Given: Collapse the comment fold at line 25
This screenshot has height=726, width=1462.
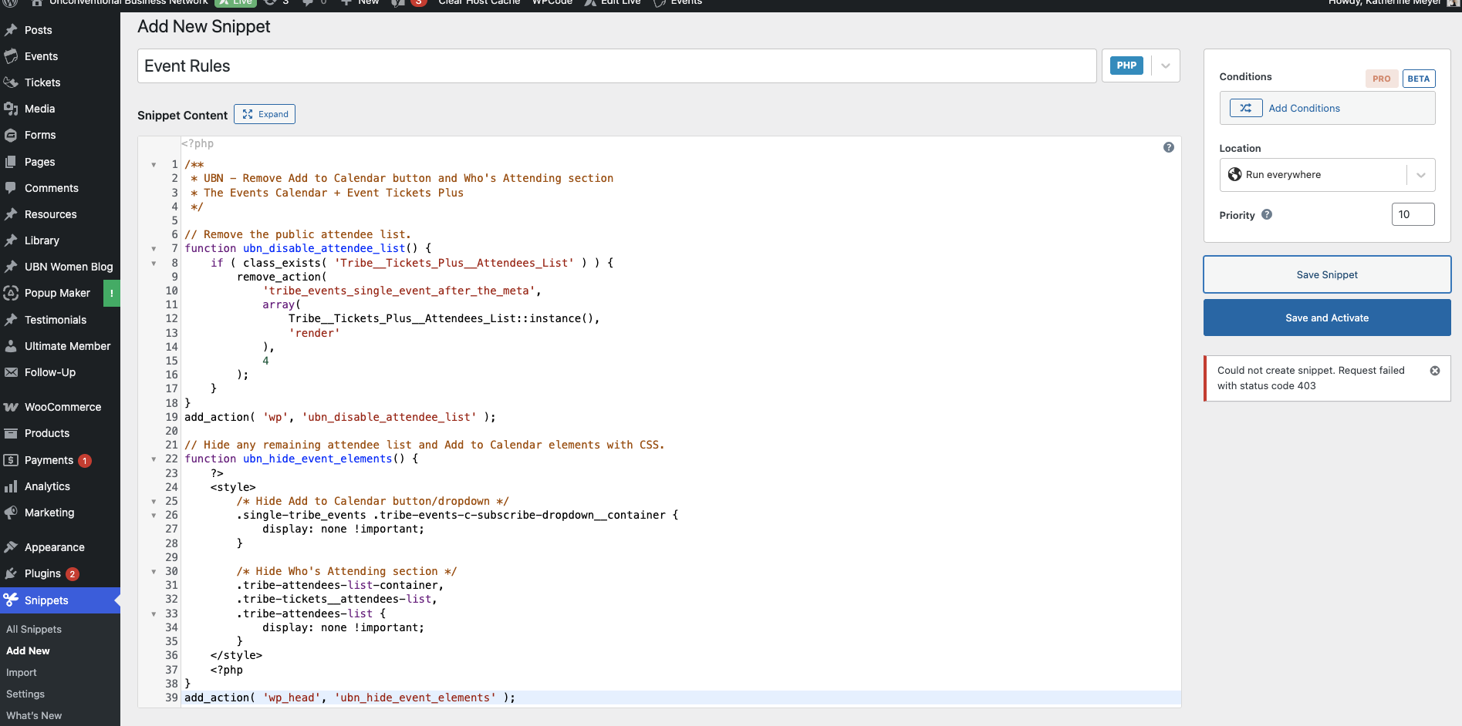Looking at the screenshot, I should [154, 502].
